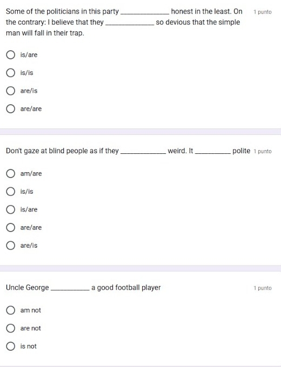281x367 pixels.
Task: Choose 'am/are' for the blind people question
Action: (11, 174)
